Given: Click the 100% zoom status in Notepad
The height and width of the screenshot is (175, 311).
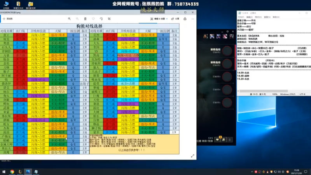Looking at the screenshot, I should 275,94.
